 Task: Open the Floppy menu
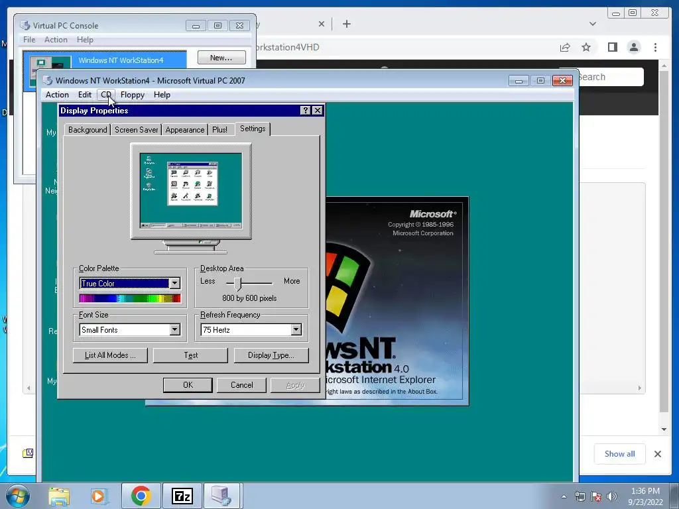pyautogui.click(x=133, y=95)
